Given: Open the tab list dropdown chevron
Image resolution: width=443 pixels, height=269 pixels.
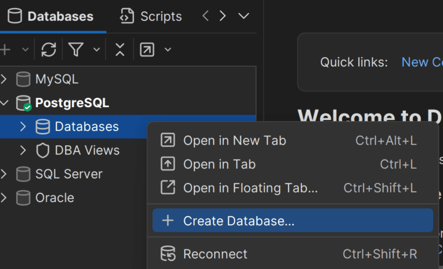Looking at the screenshot, I should point(243,16).
